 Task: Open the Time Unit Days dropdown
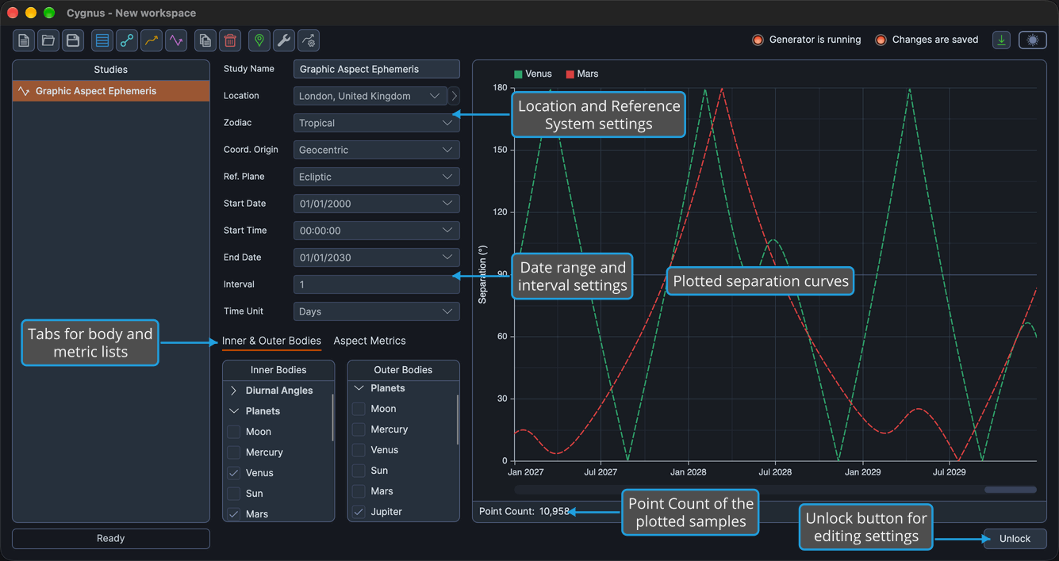click(377, 311)
